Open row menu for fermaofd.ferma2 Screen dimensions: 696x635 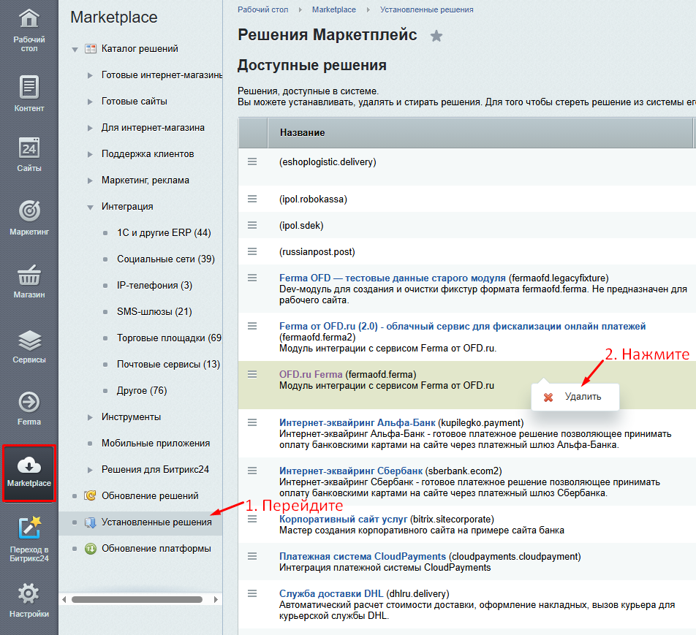click(x=252, y=326)
